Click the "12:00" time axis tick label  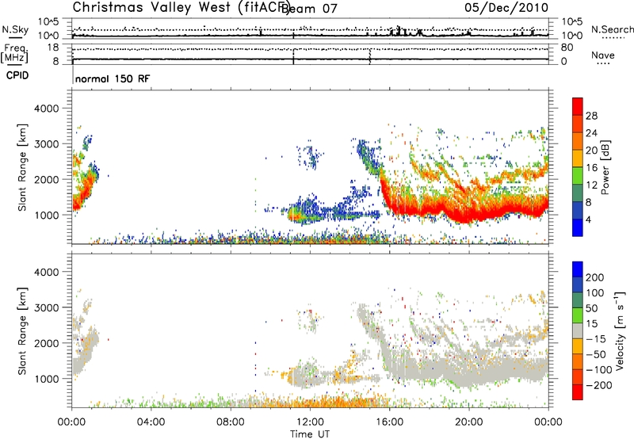click(310, 422)
